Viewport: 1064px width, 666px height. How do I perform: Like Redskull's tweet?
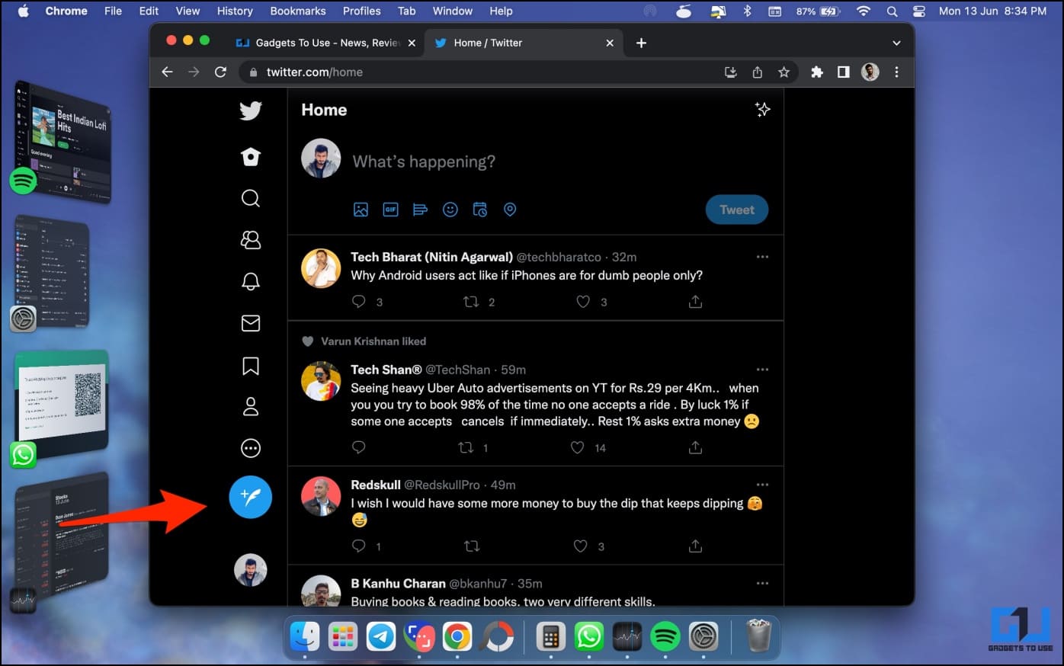[581, 546]
